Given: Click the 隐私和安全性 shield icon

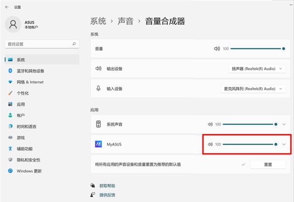Looking at the screenshot, I should 10,160.
